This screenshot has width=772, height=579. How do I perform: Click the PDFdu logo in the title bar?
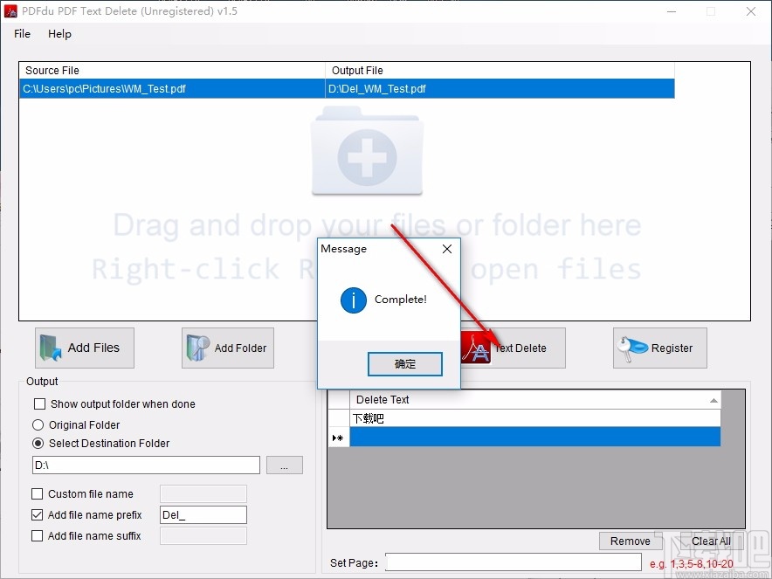(10, 10)
